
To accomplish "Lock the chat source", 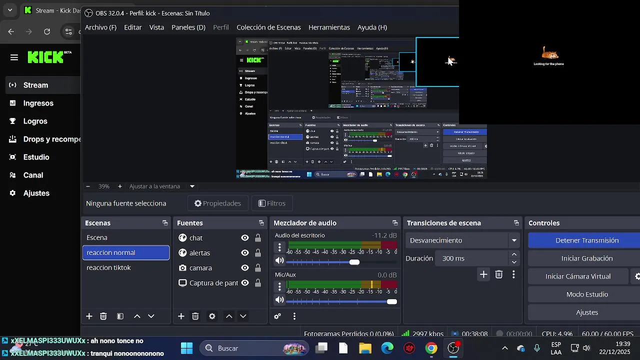I will [x=258, y=238].
